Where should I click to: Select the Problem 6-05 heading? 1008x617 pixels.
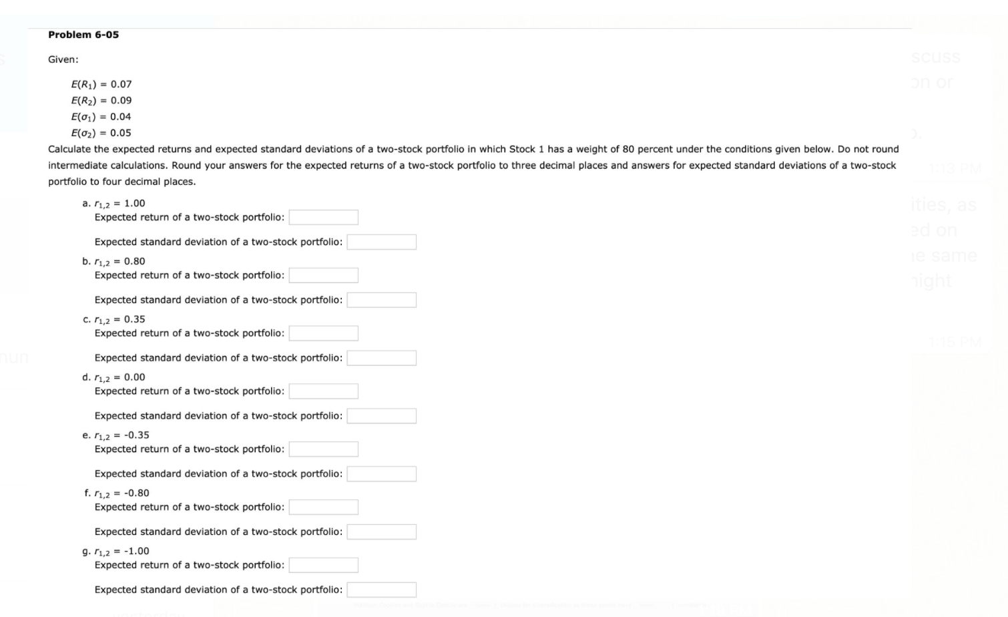[83, 35]
